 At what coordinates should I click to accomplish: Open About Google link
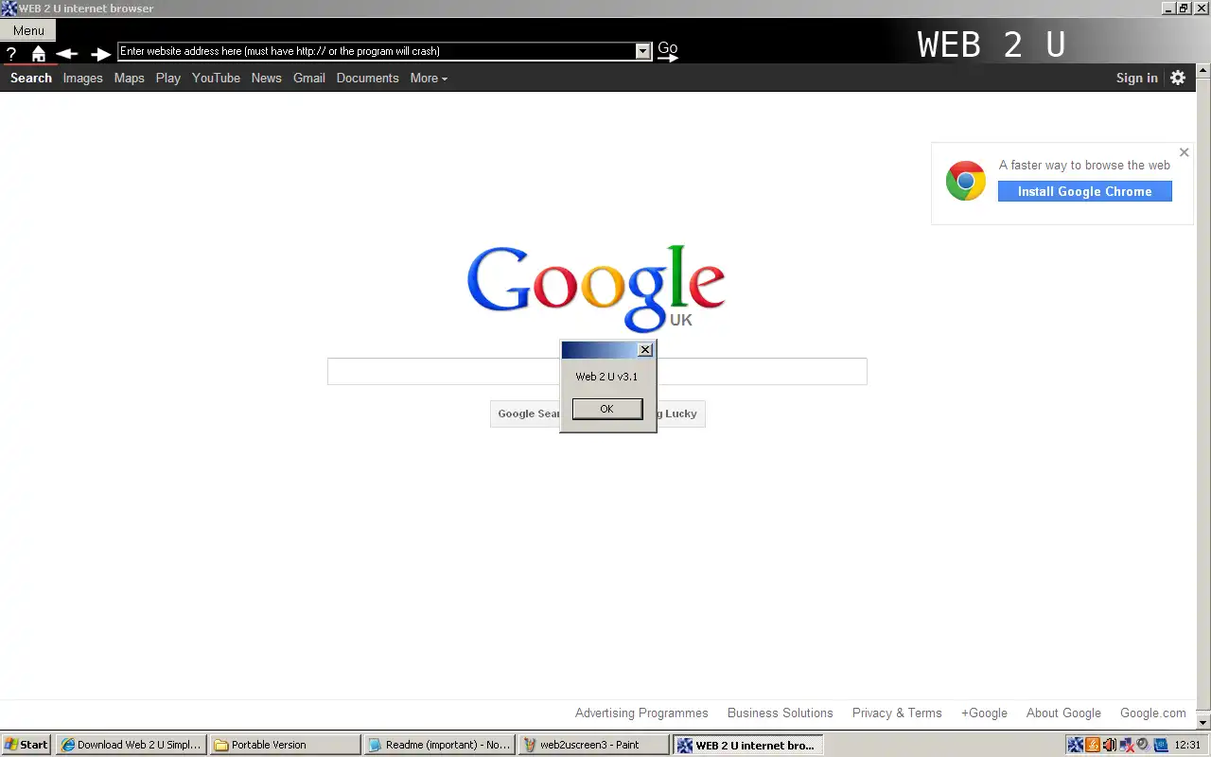(x=1063, y=713)
